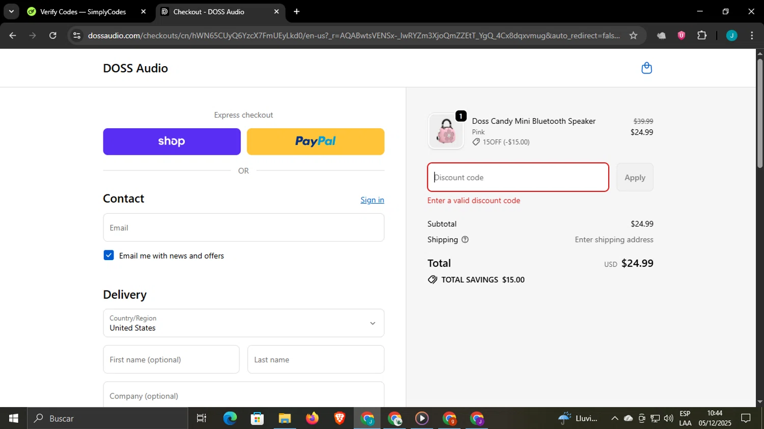The image size is (764, 429).
Task: Reload the checkout page
Action: (x=53, y=36)
